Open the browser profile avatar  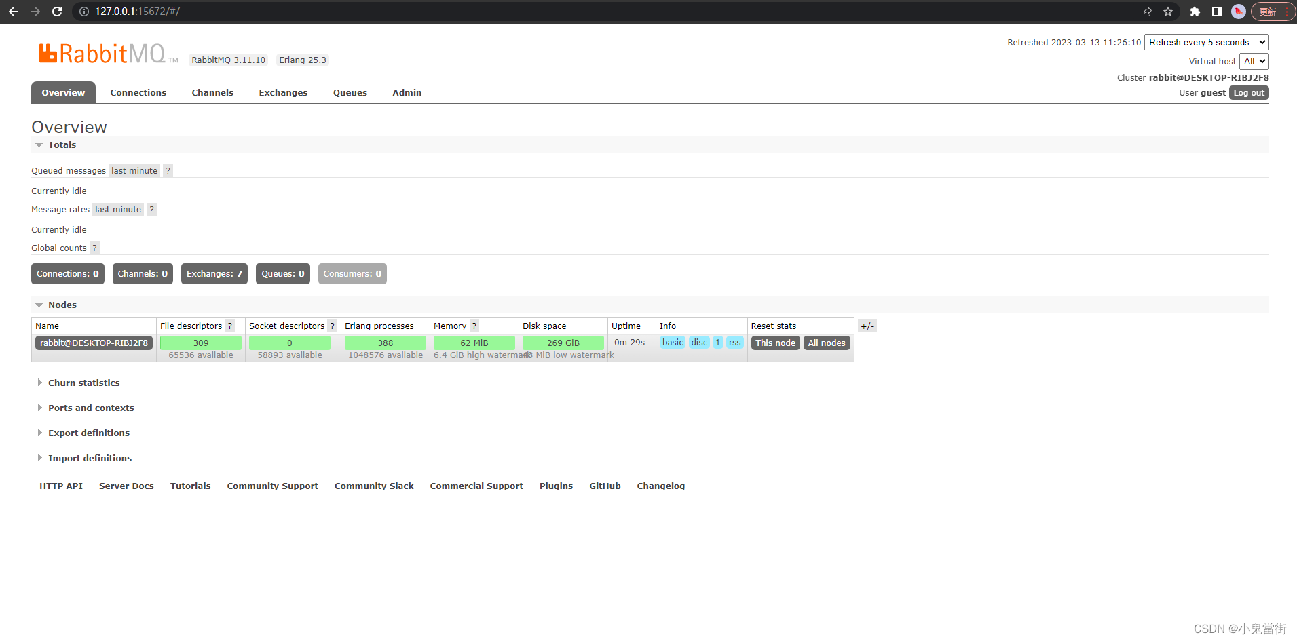pyautogui.click(x=1239, y=12)
